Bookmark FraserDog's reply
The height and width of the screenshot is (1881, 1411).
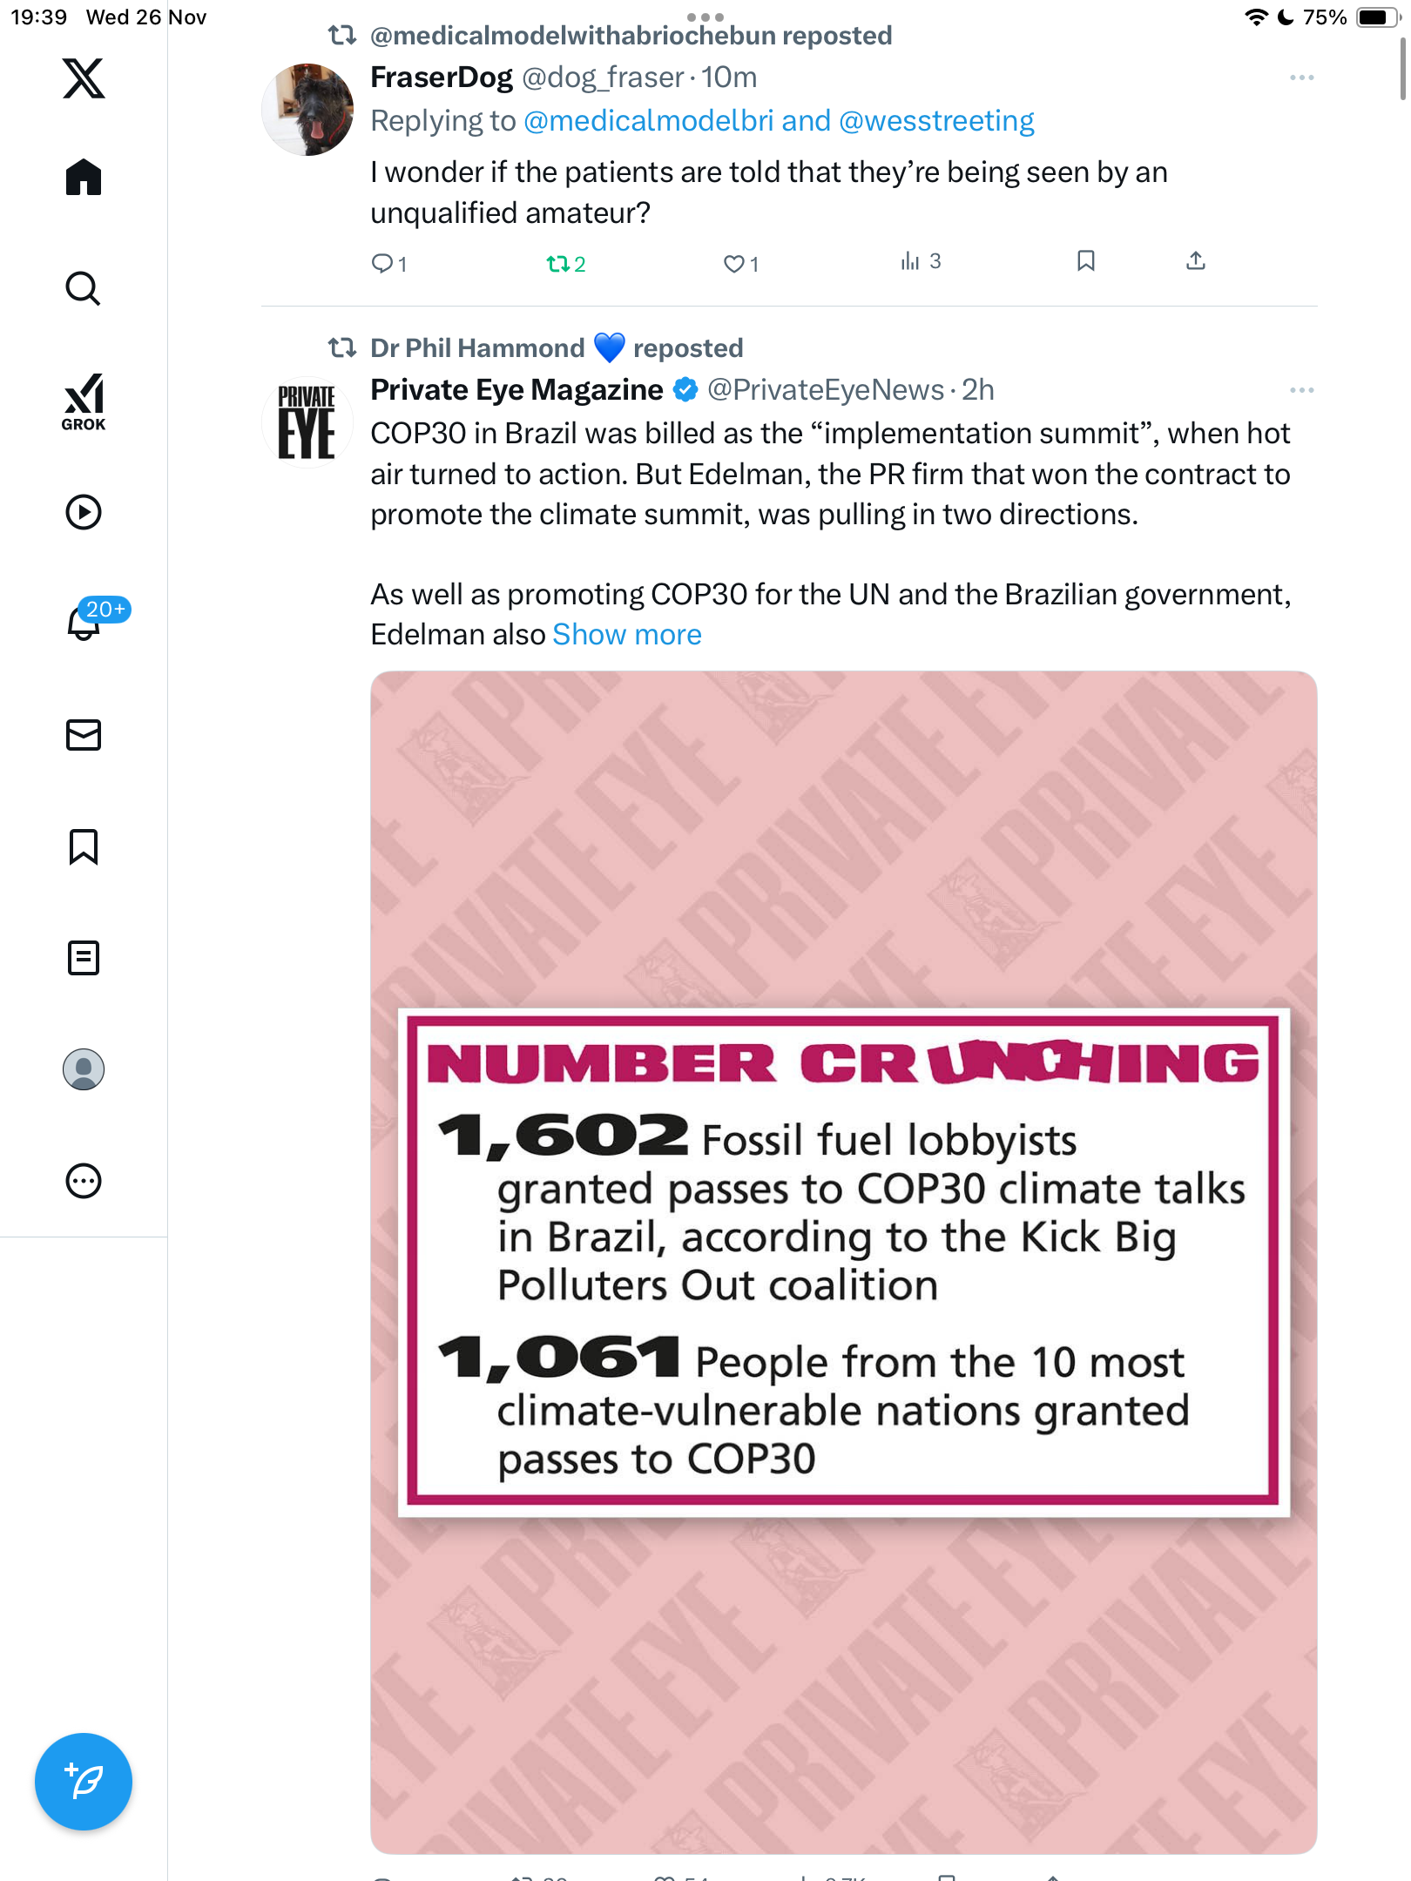(1085, 261)
